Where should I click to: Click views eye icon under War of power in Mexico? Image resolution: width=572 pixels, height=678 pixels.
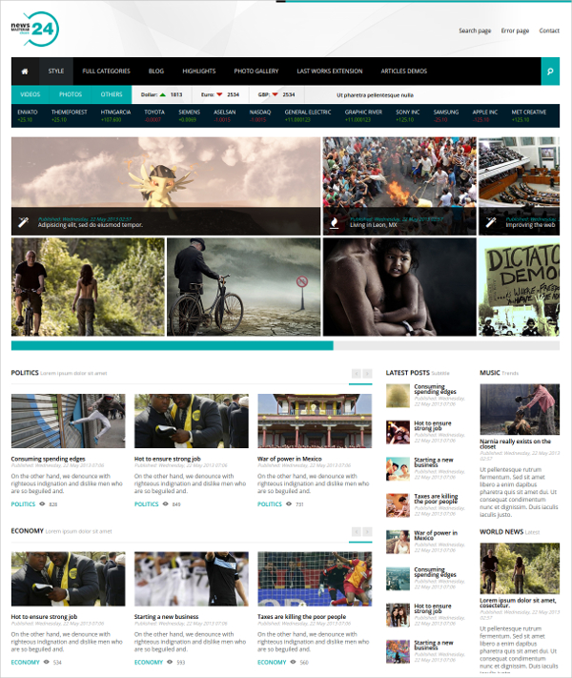click(x=289, y=503)
